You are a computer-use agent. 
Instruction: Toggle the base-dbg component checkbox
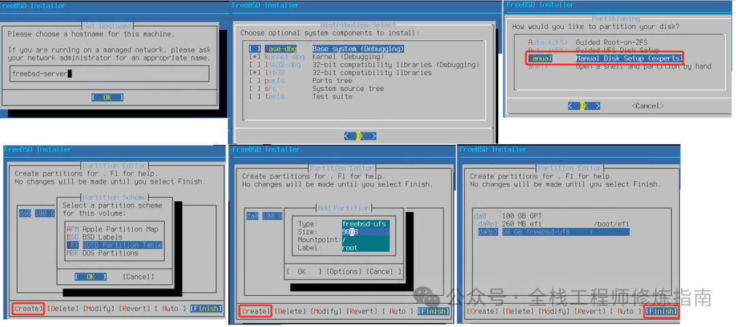tap(255, 49)
